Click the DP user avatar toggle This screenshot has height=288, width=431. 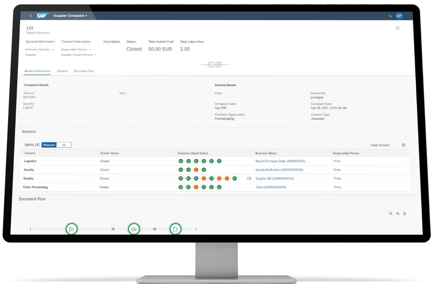point(399,16)
